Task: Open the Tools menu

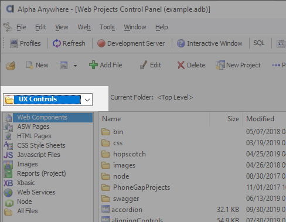Action: [x=107, y=27]
